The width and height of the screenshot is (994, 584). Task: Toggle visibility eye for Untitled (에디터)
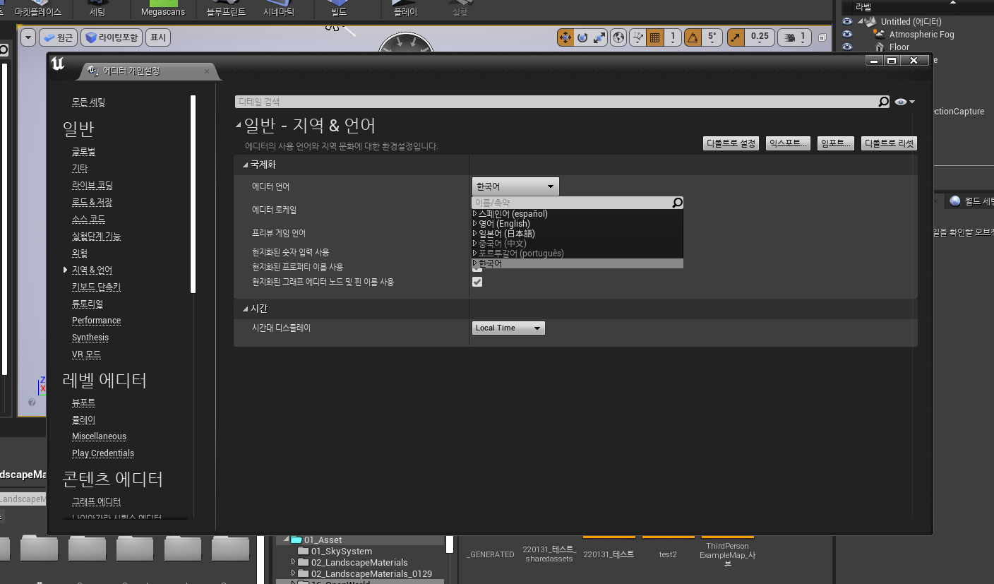click(847, 21)
